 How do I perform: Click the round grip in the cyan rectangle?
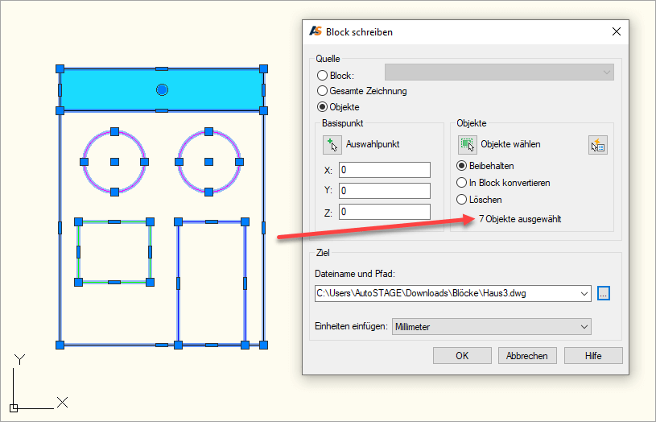pos(162,89)
